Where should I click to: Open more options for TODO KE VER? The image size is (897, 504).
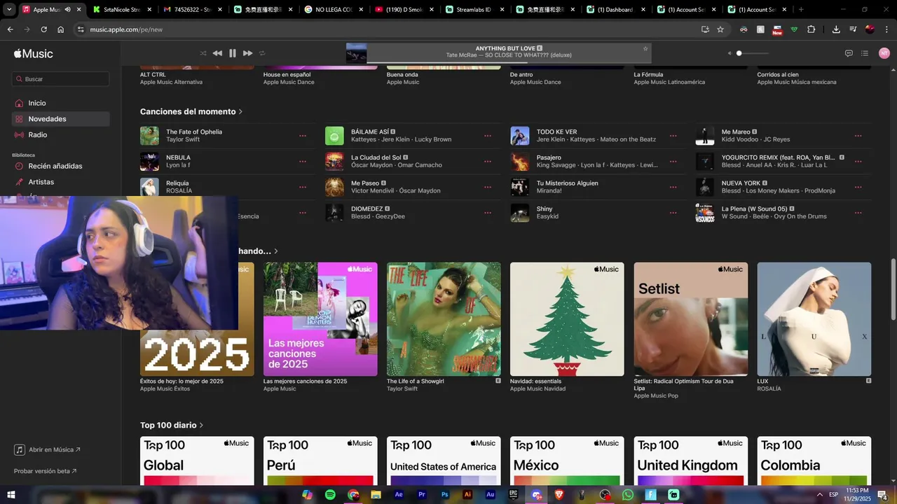pyautogui.click(x=673, y=136)
